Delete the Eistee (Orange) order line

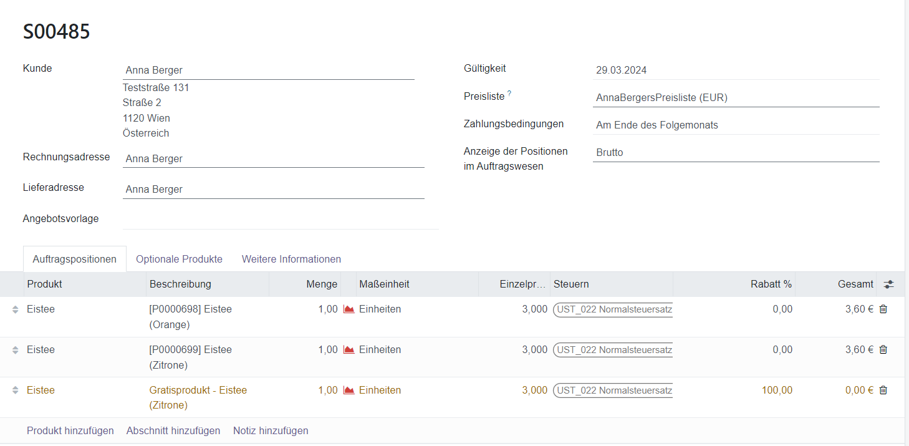(x=883, y=309)
